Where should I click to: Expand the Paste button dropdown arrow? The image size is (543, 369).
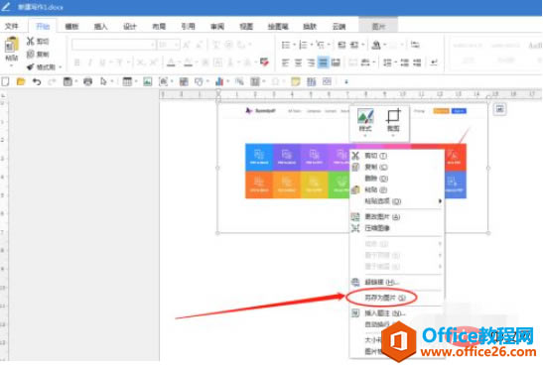click(12, 65)
